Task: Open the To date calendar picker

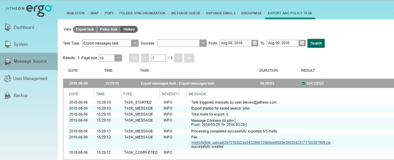Action: point(302,43)
